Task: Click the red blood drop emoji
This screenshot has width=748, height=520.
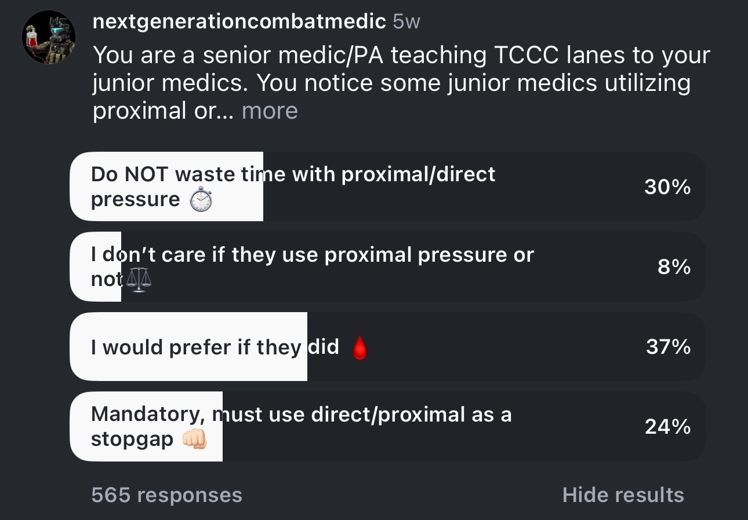Action: (360, 348)
